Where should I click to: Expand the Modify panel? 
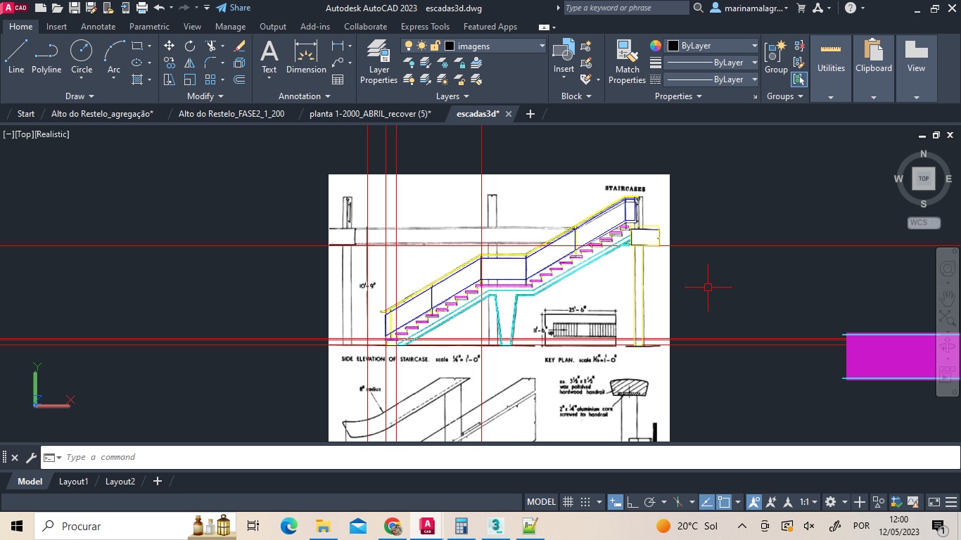pyautogui.click(x=205, y=96)
